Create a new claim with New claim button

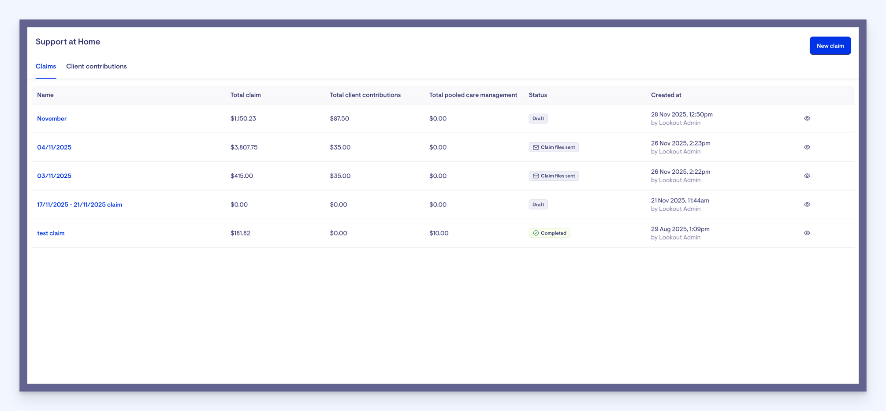coord(830,46)
